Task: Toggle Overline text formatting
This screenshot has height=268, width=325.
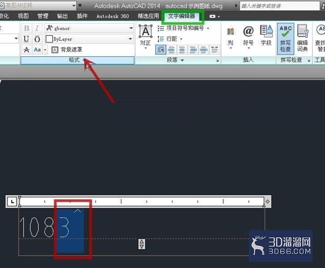Action: coord(37,39)
